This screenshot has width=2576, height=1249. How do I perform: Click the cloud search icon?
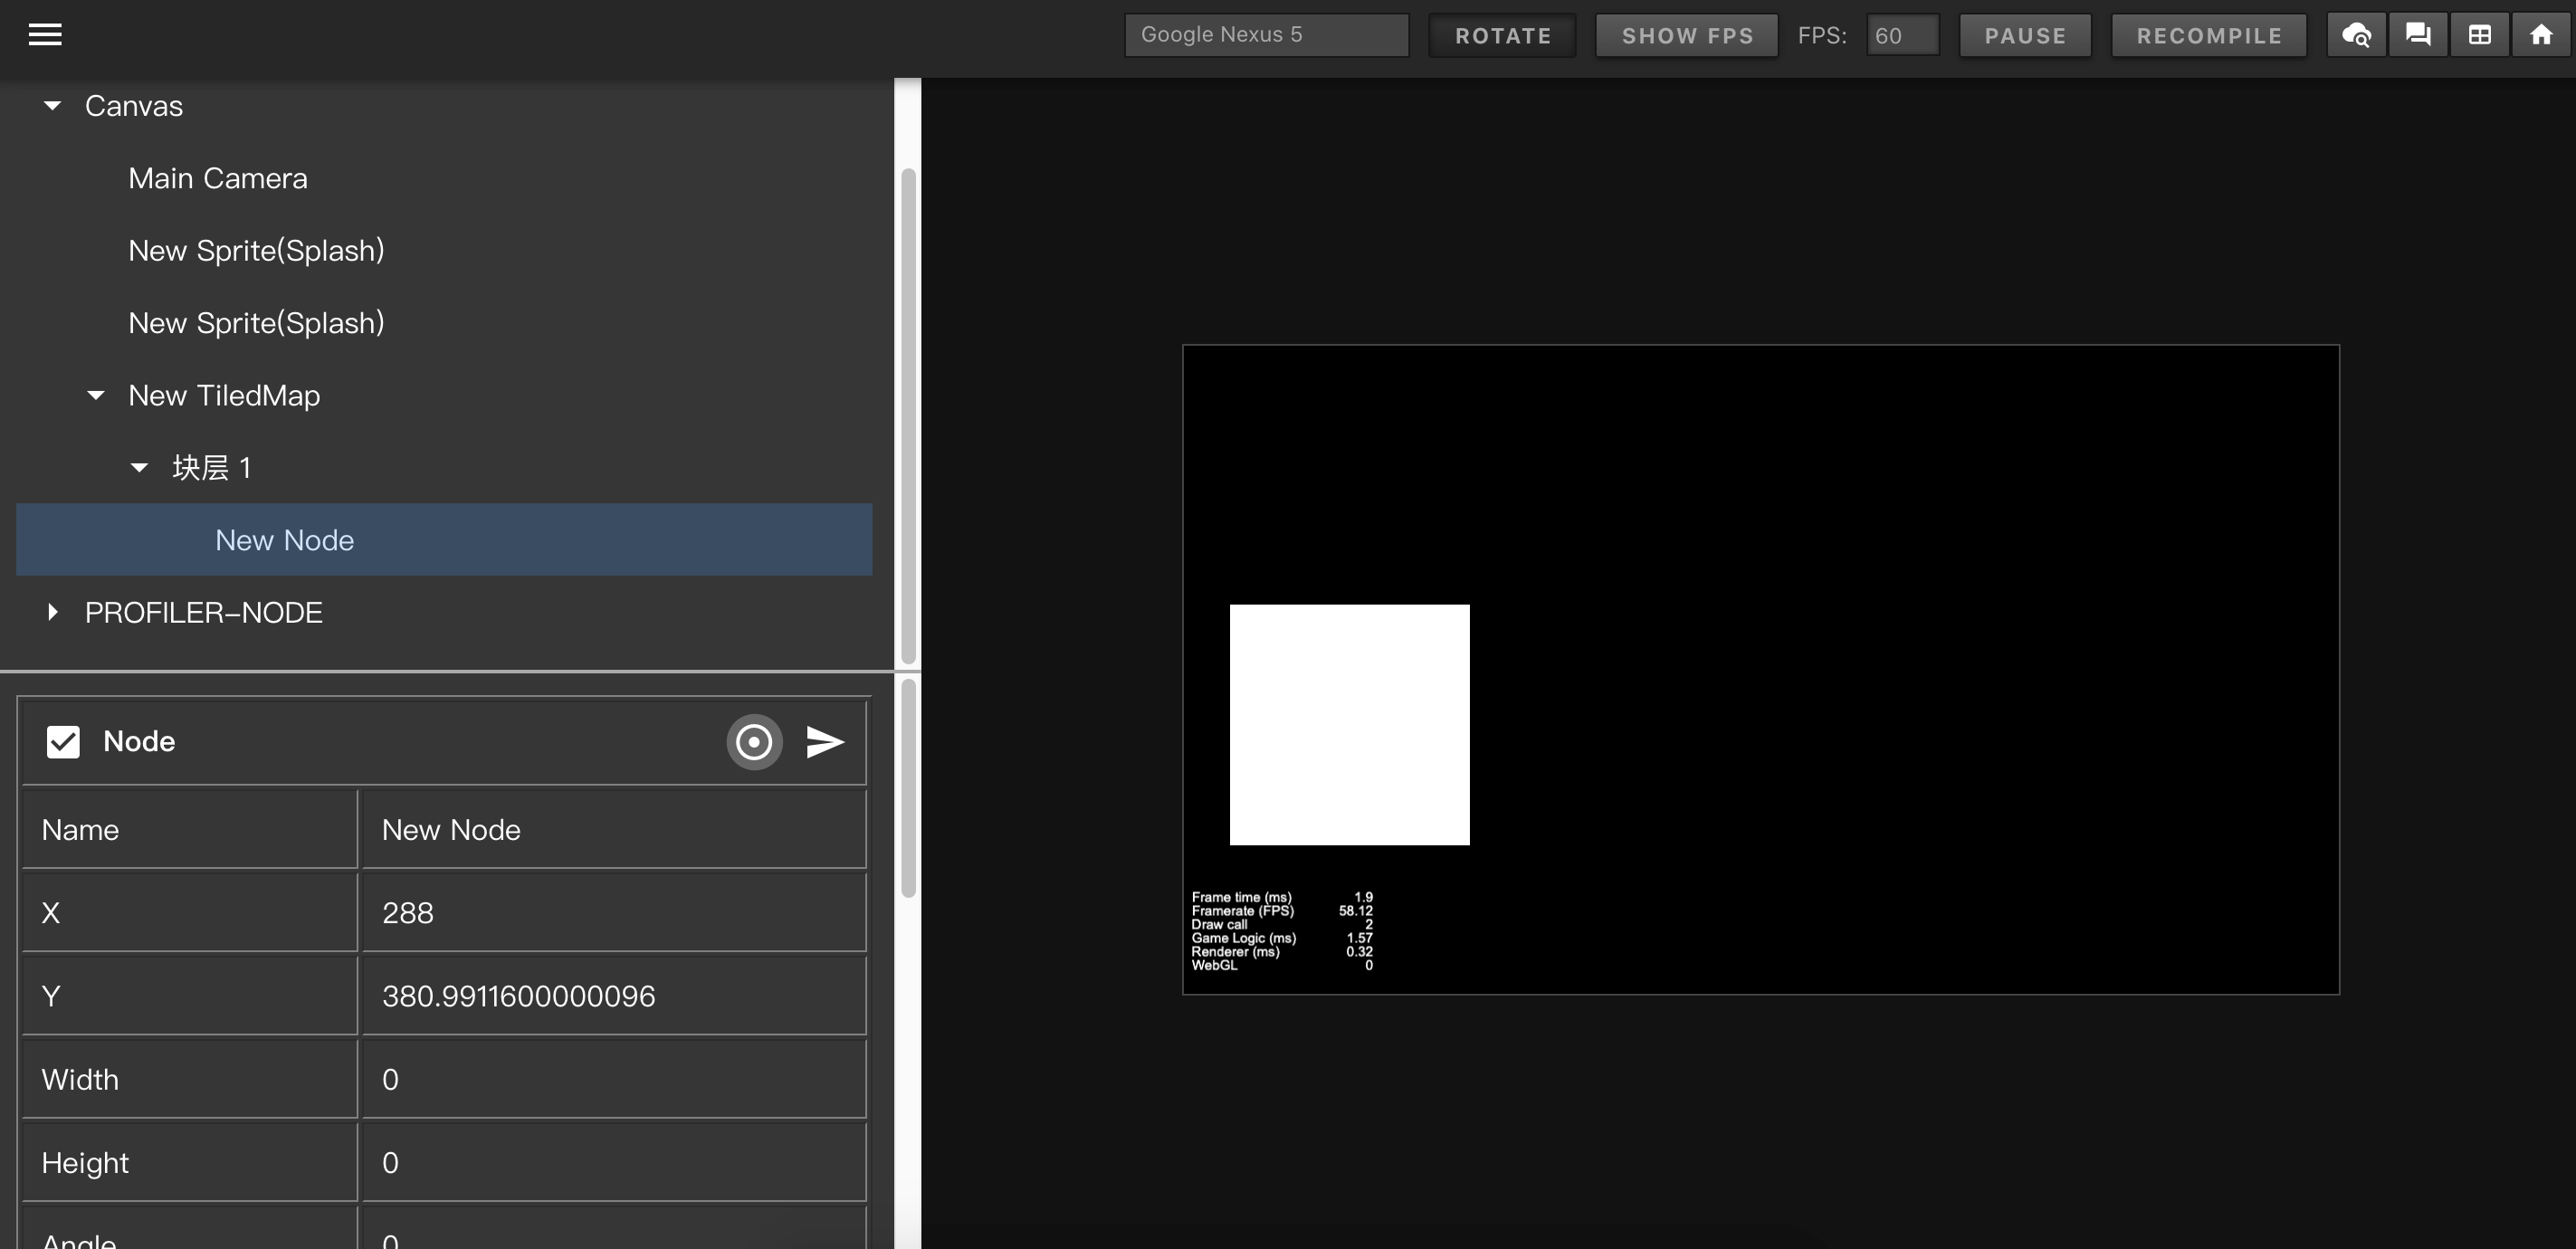point(2356,35)
